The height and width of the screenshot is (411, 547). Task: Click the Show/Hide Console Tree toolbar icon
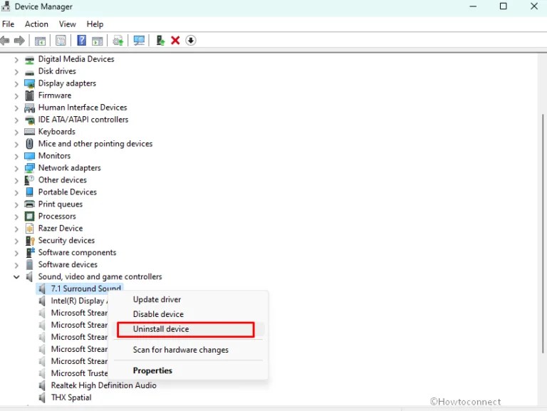pyautogui.click(x=40, y=41)
